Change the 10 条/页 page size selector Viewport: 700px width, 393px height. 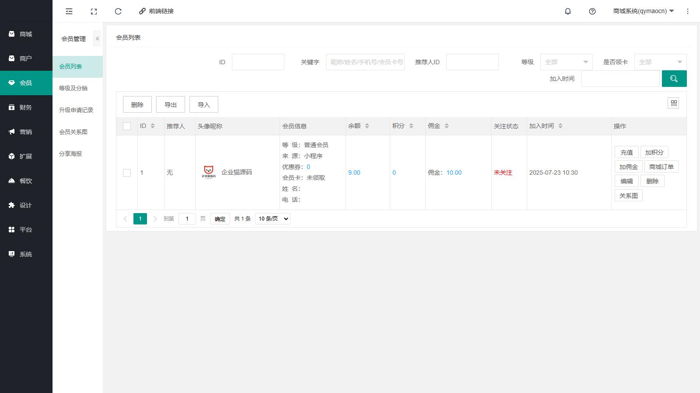(x=273, y=219)
